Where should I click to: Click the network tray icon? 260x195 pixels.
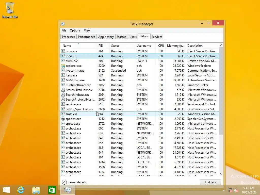[230, 190]
